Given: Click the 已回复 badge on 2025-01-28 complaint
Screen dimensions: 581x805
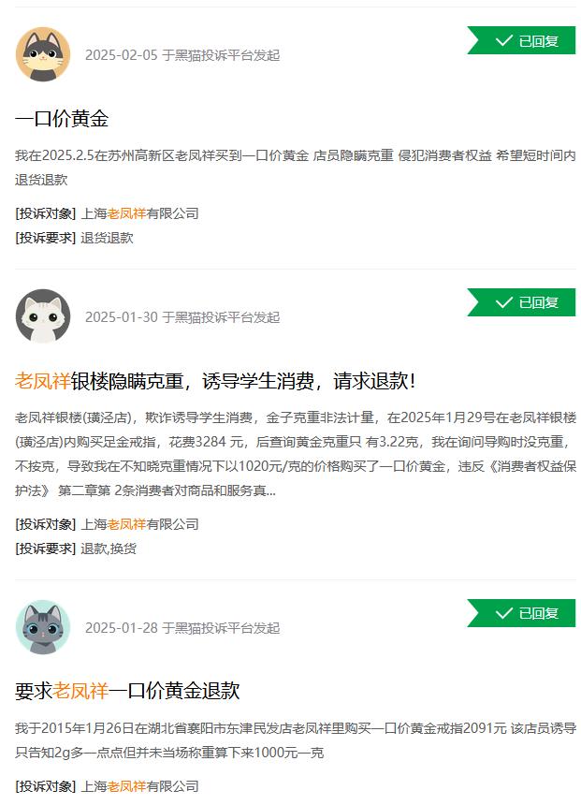Looking at the screenshot, I should [x=521, y=613].
